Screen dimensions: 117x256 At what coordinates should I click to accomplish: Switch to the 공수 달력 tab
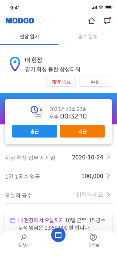coord(88,37)
